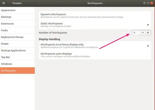This screenshot has width=155, height=110.
Task: Decrease number of workspaces with minus
Action: click(143, 33)
